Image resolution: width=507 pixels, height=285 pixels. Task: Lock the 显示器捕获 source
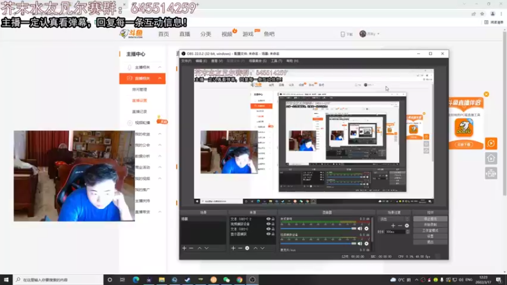tap(273, 234)
